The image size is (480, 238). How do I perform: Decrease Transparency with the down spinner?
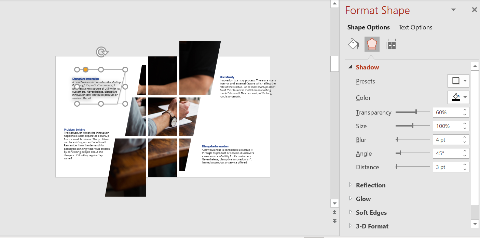coord(465,115)
